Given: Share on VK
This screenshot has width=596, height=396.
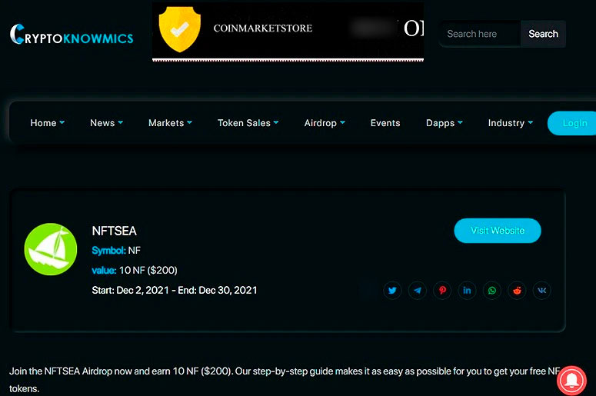Looking at the screenshot, I should point(541,291).
